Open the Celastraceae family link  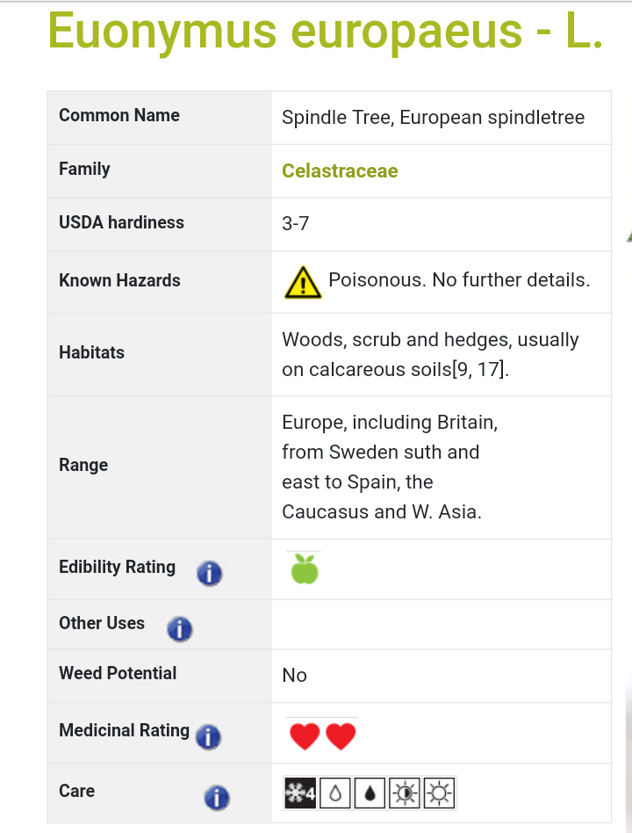tap(340, 170)
